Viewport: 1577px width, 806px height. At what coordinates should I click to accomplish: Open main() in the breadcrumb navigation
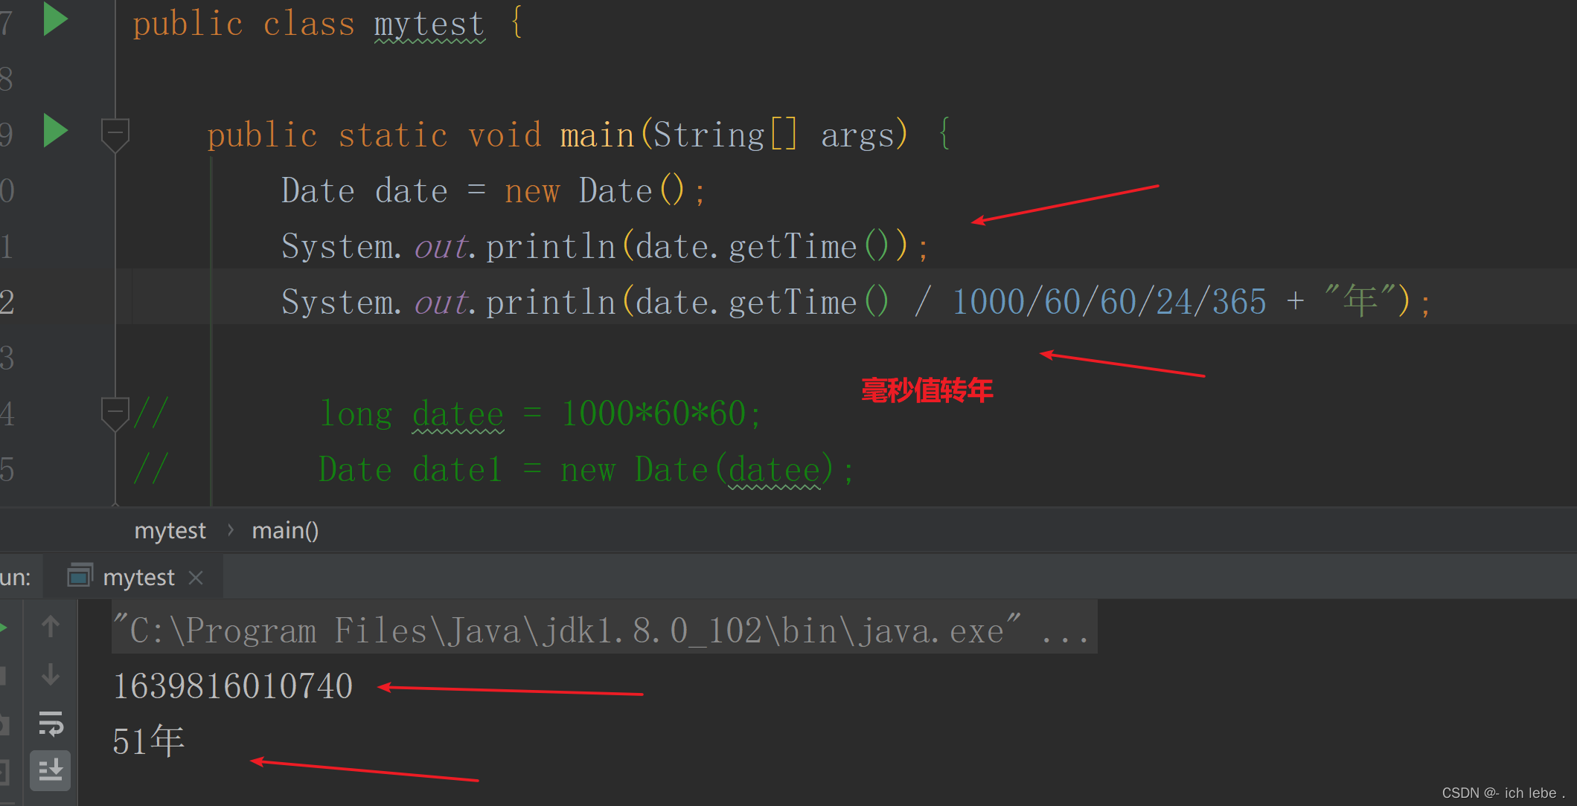coord(286,530)
